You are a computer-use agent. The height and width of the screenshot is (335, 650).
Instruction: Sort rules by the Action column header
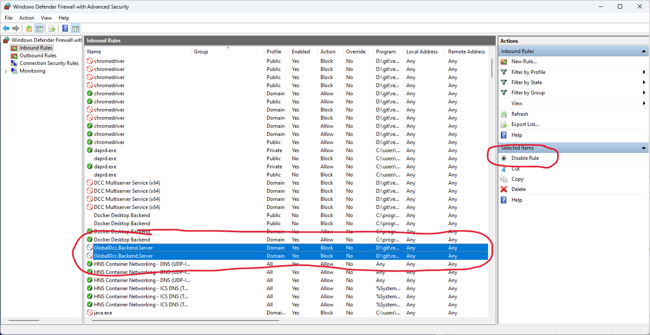(330, 52)
